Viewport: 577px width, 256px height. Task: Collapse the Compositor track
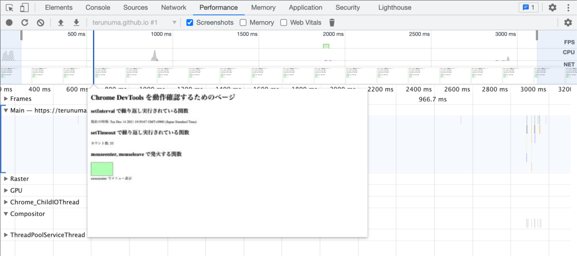6,214
